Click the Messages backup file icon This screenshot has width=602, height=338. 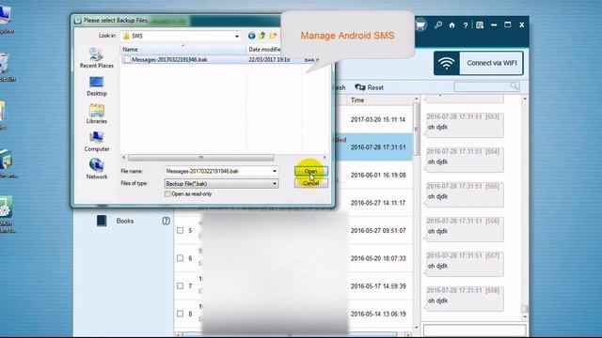click(127, 60)
